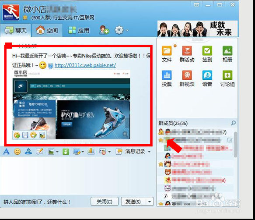This screenshot has width=255, height=220.
Task: Open the paixie.net shop link
Action: tap(85, 65)
